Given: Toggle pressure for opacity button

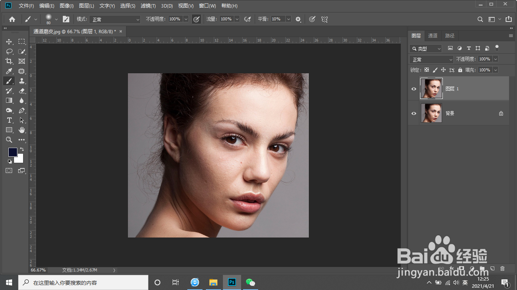Looking at the screenshot, I should pos(196,19).
